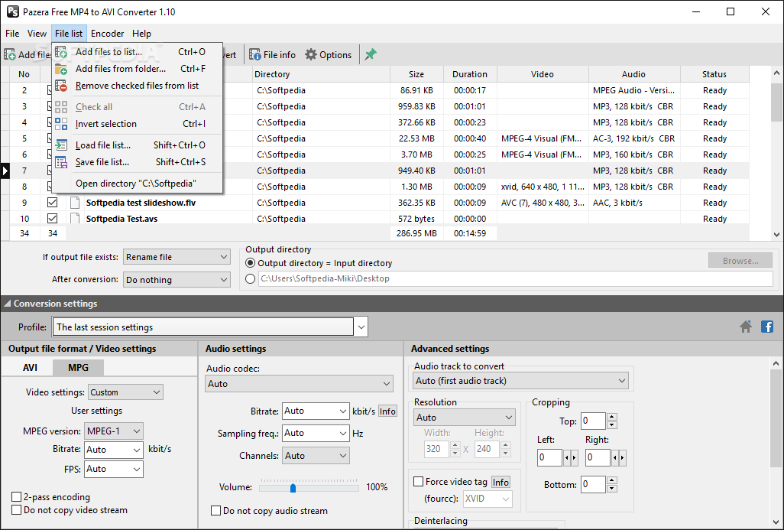The width and height of the screenshot is (784, 530).
Task: Click the Info button beside bitrate
Action: point(387,411)
